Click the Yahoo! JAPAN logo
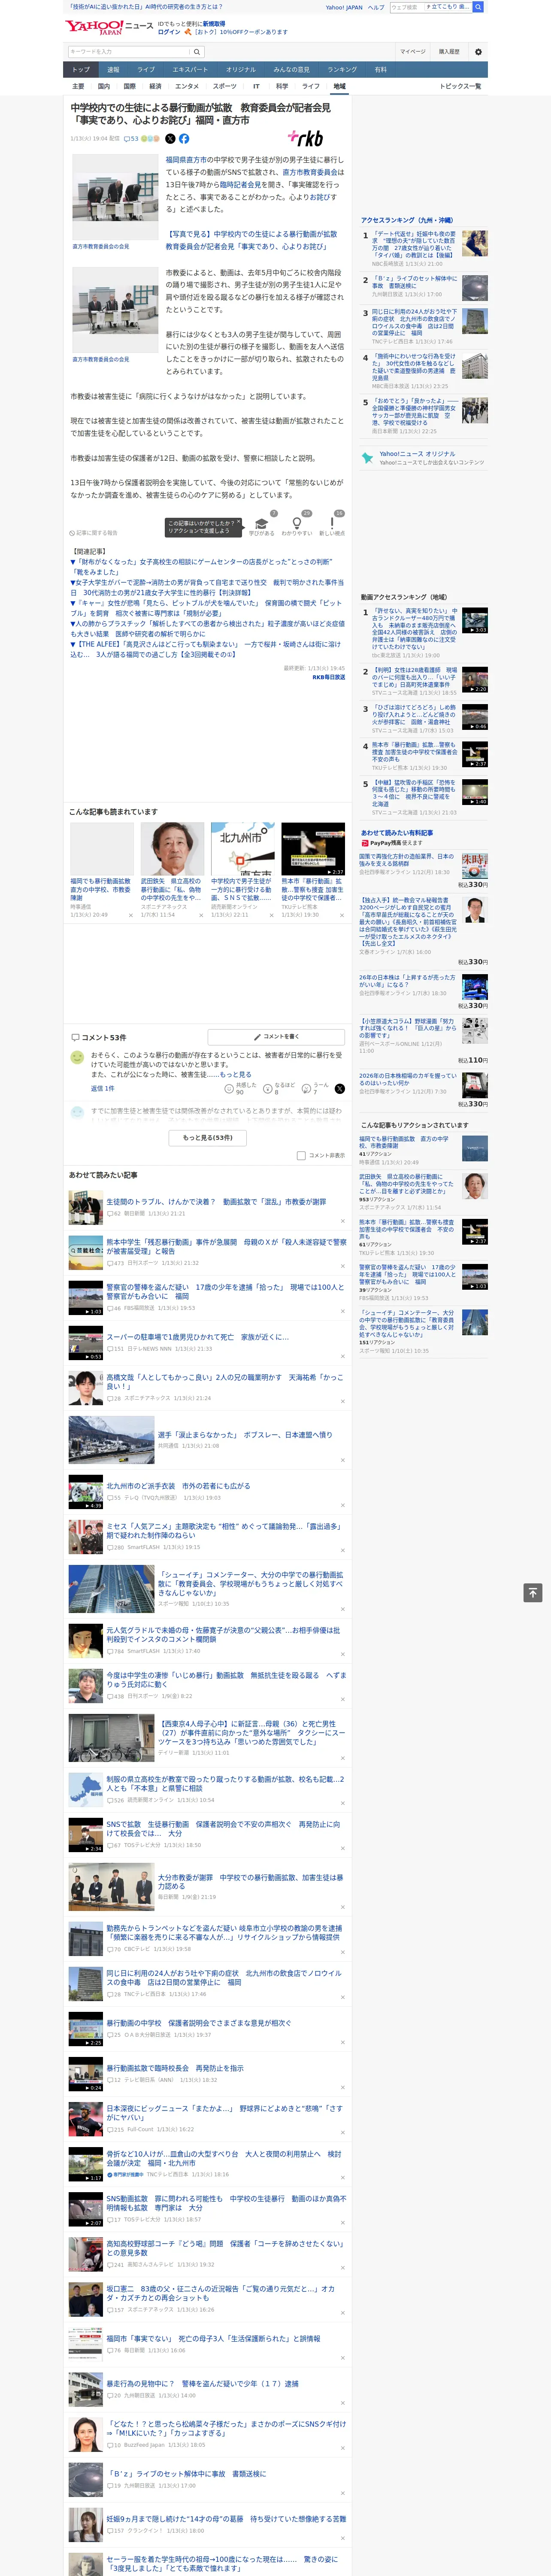Screen dimensions: 551x2576 (x=94, y=27)
